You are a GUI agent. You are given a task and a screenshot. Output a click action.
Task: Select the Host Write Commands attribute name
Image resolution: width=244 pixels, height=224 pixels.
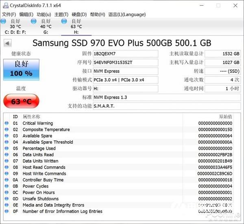pos(44,173)
